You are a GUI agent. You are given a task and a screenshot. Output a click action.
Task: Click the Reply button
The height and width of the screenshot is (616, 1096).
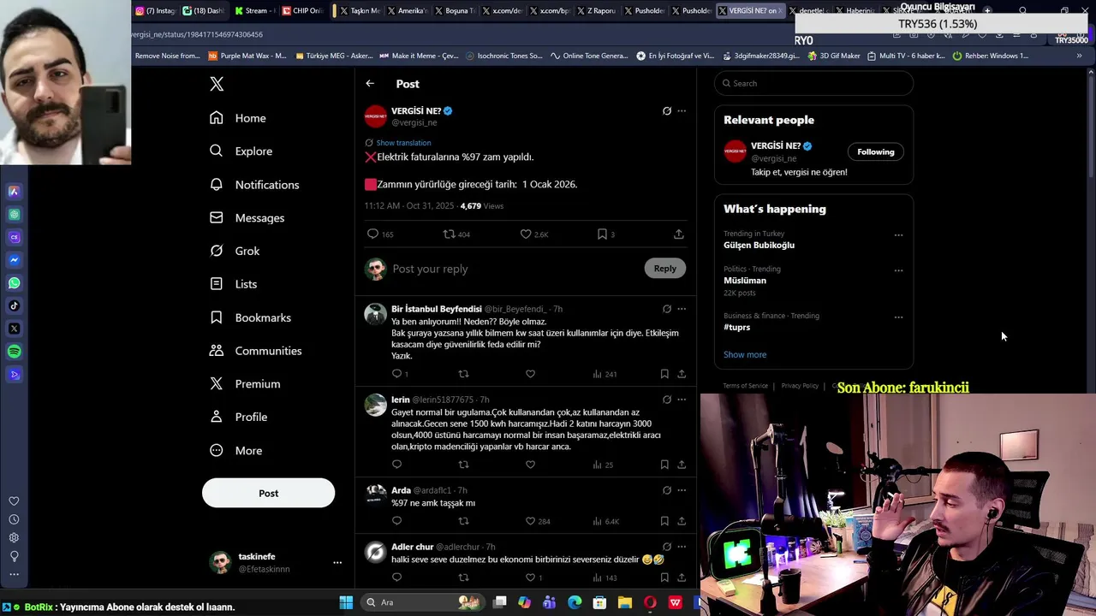pos(664,269)
